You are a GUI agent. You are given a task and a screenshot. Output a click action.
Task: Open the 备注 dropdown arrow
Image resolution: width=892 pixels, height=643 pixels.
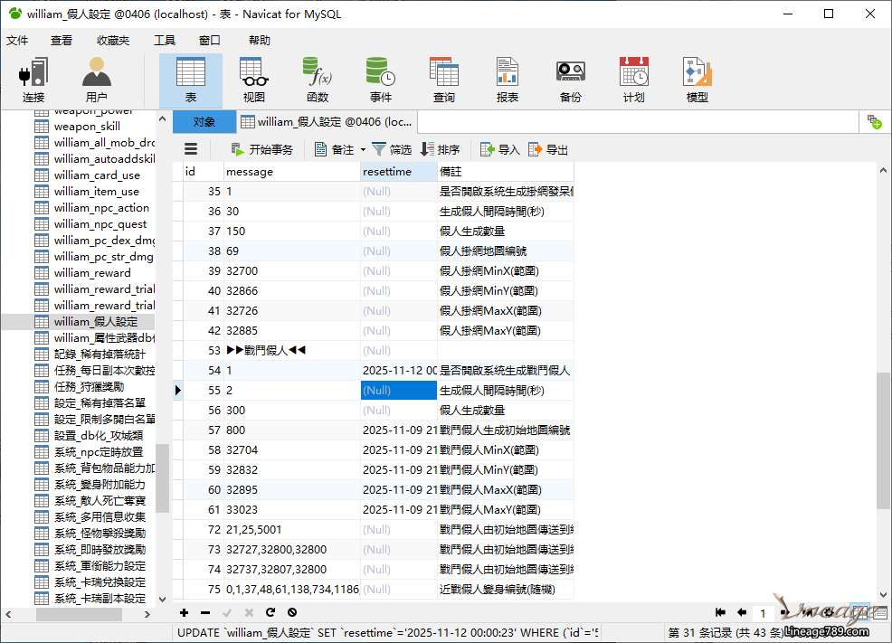pos(363,150)
